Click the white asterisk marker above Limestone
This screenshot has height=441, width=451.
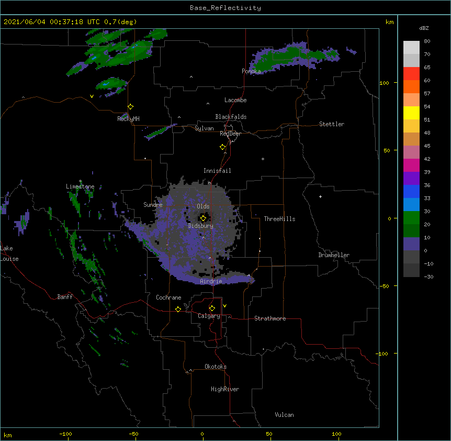[81, 181]
